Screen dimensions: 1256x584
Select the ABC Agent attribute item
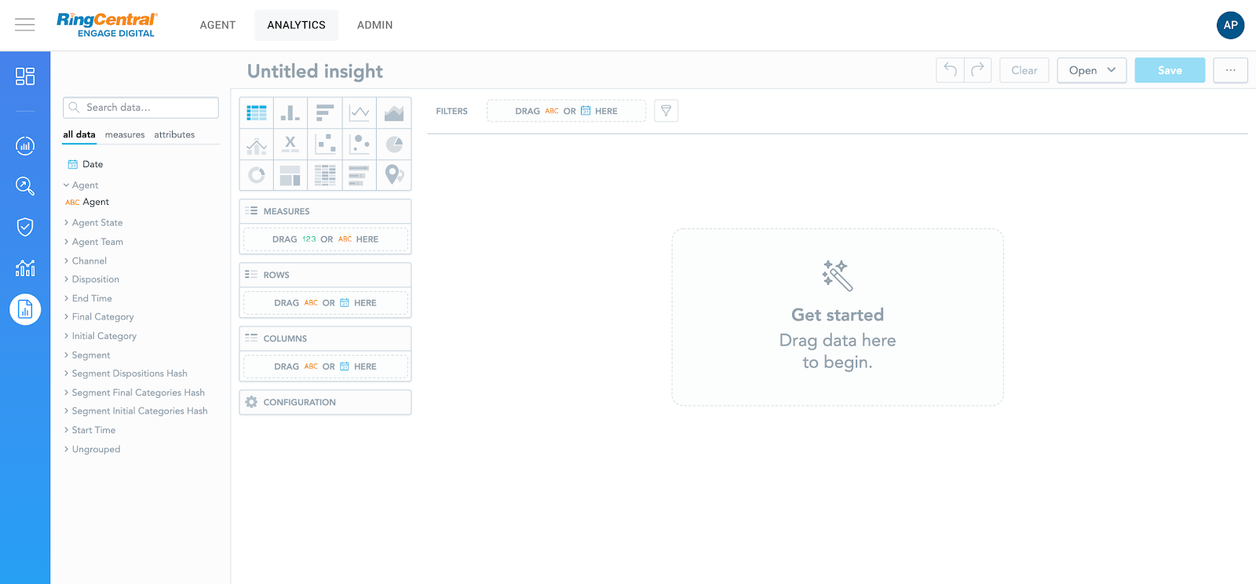pos(87,202)
